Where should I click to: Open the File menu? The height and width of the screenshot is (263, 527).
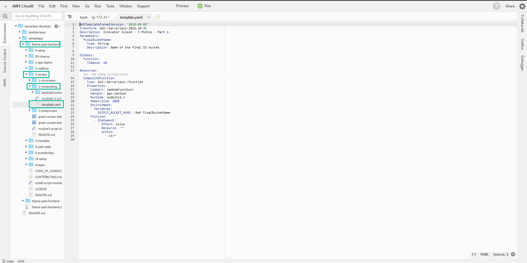coord(41,6)
